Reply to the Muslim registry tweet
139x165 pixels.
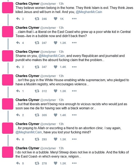pyautogui.click(x=18, y=91)
